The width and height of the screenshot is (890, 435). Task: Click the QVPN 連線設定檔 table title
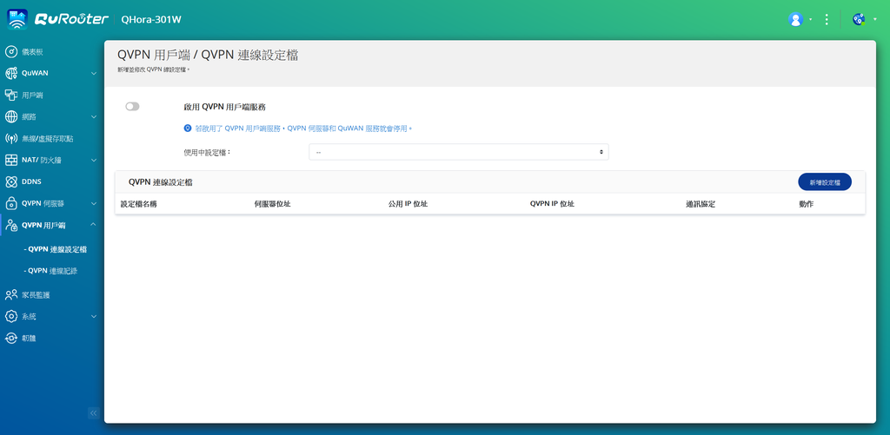point(160,182)
